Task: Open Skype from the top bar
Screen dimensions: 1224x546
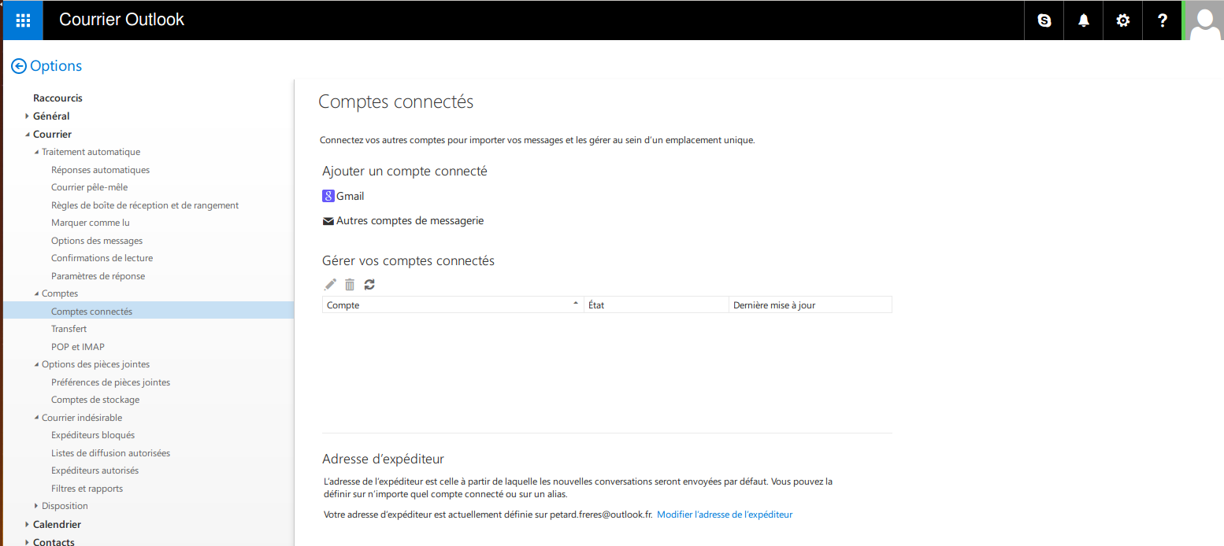Action: tap(1044, 20)
